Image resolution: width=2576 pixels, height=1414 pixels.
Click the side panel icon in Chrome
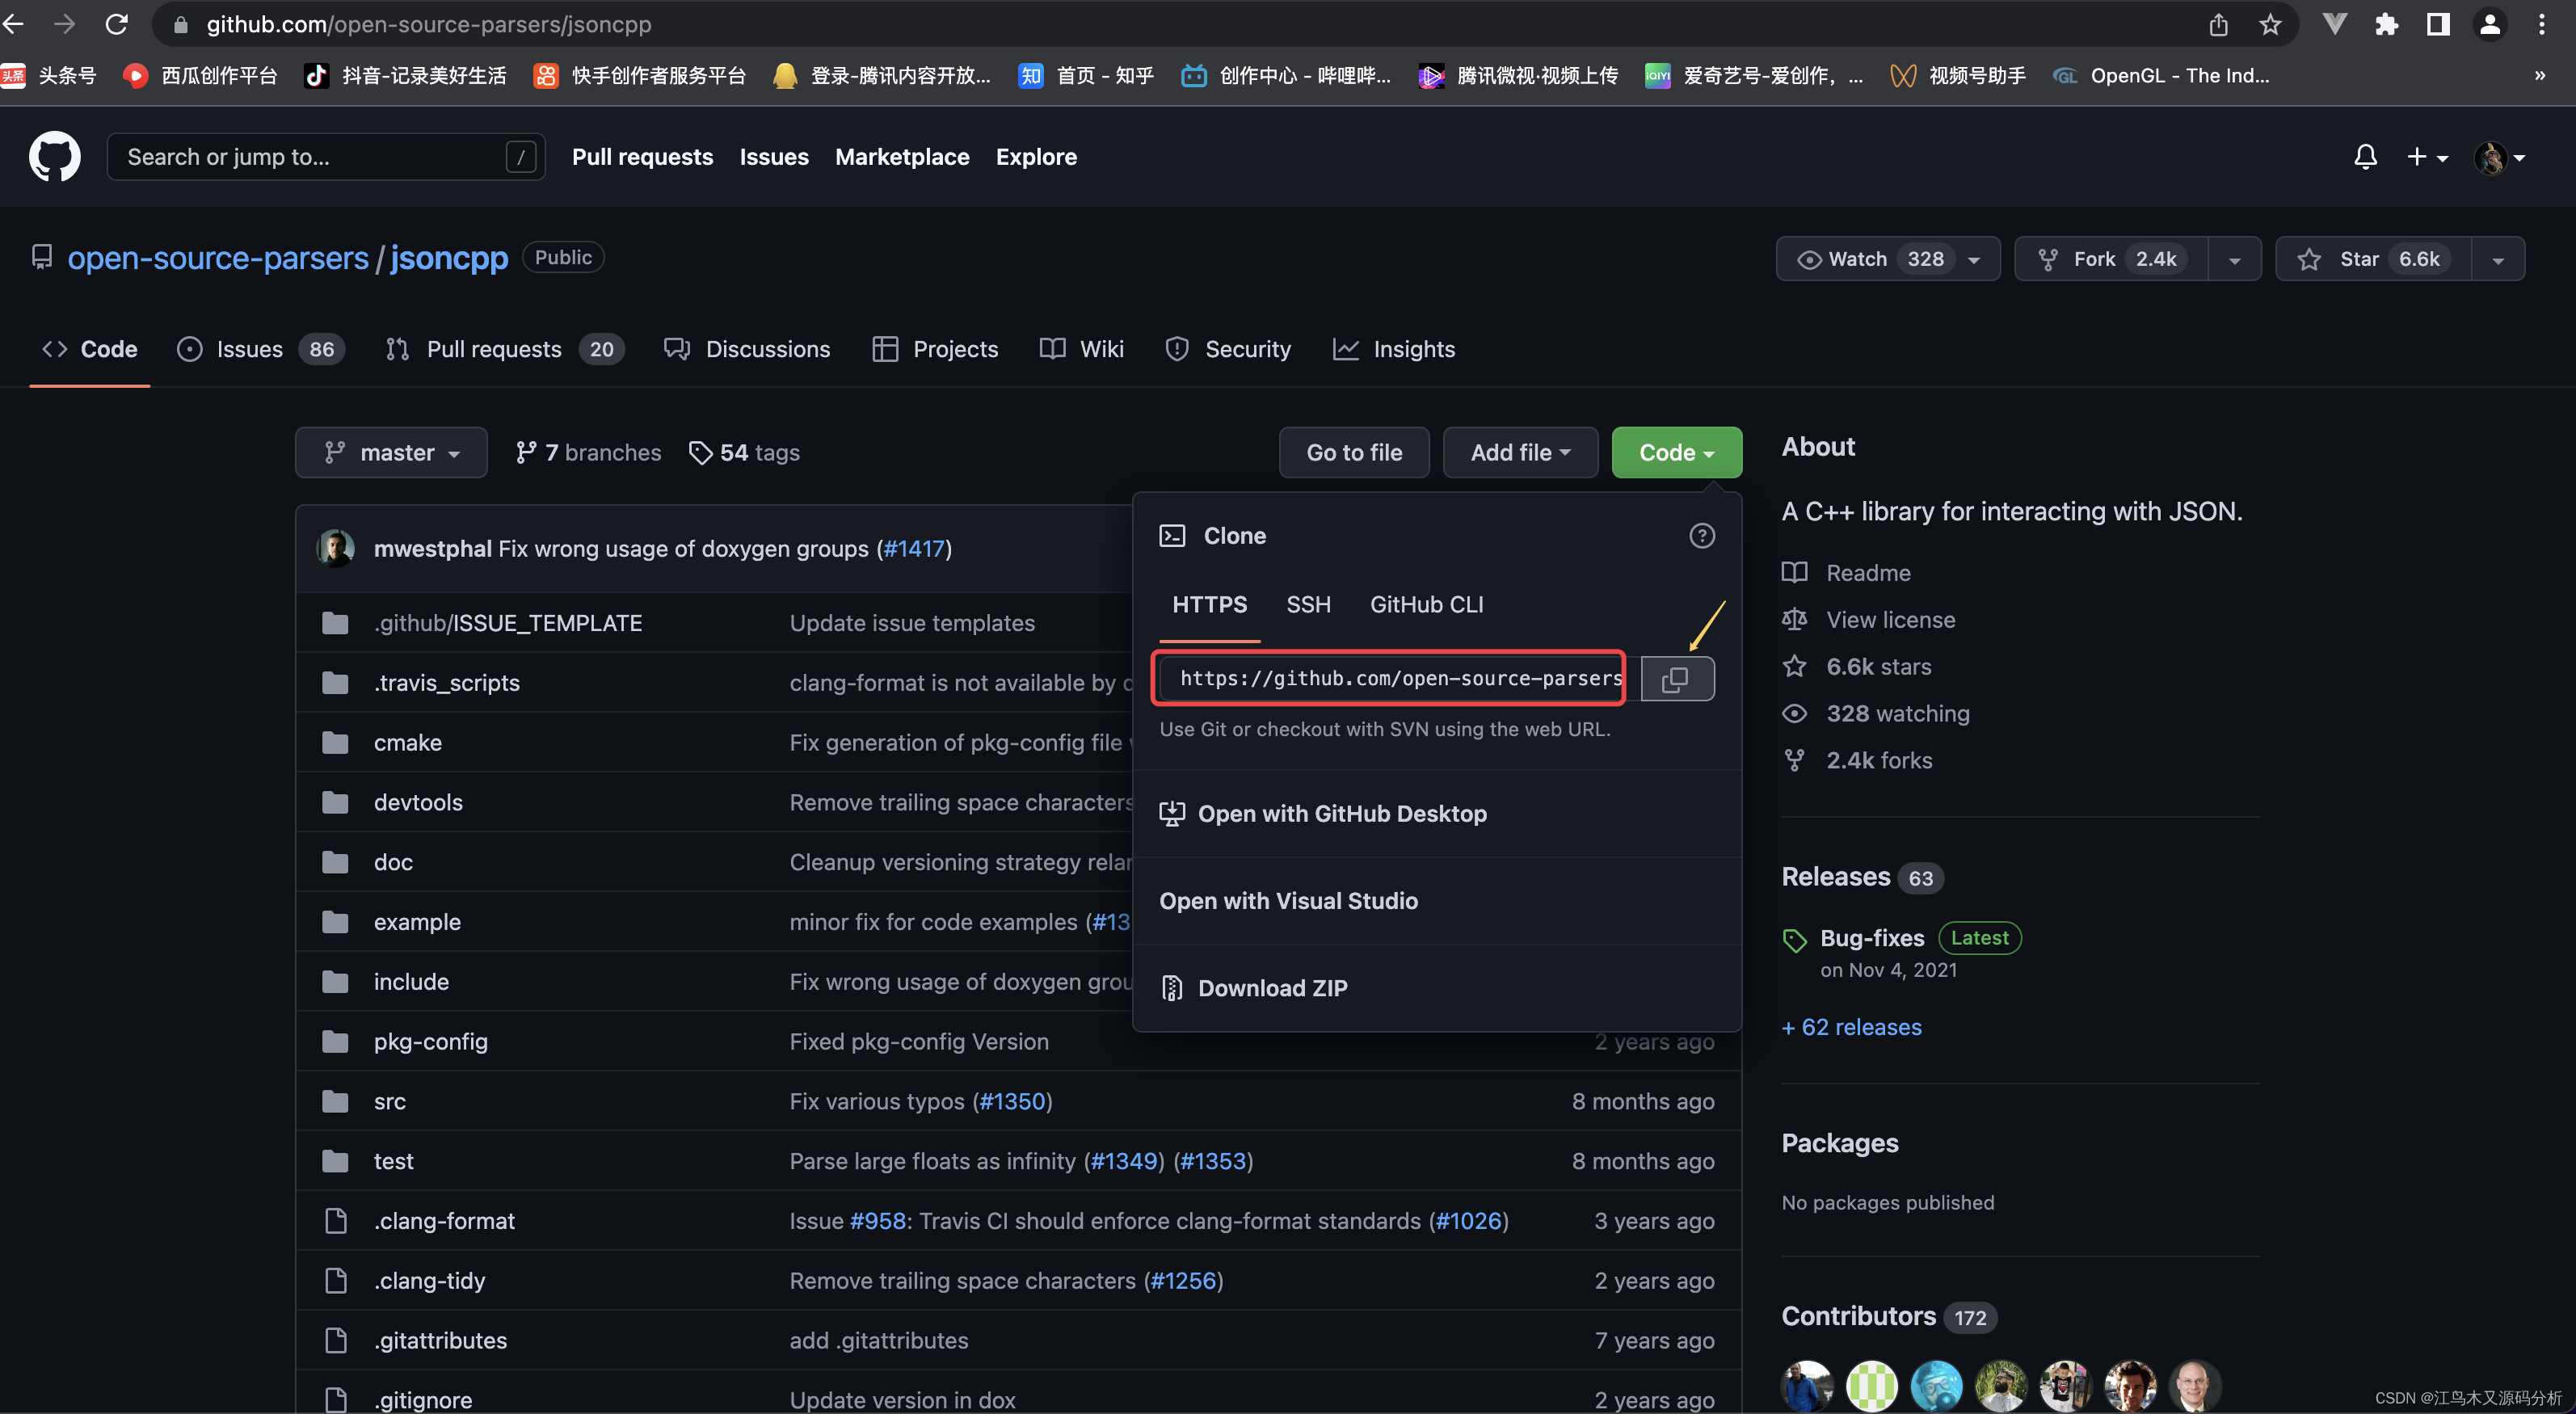pos(2438,24)
